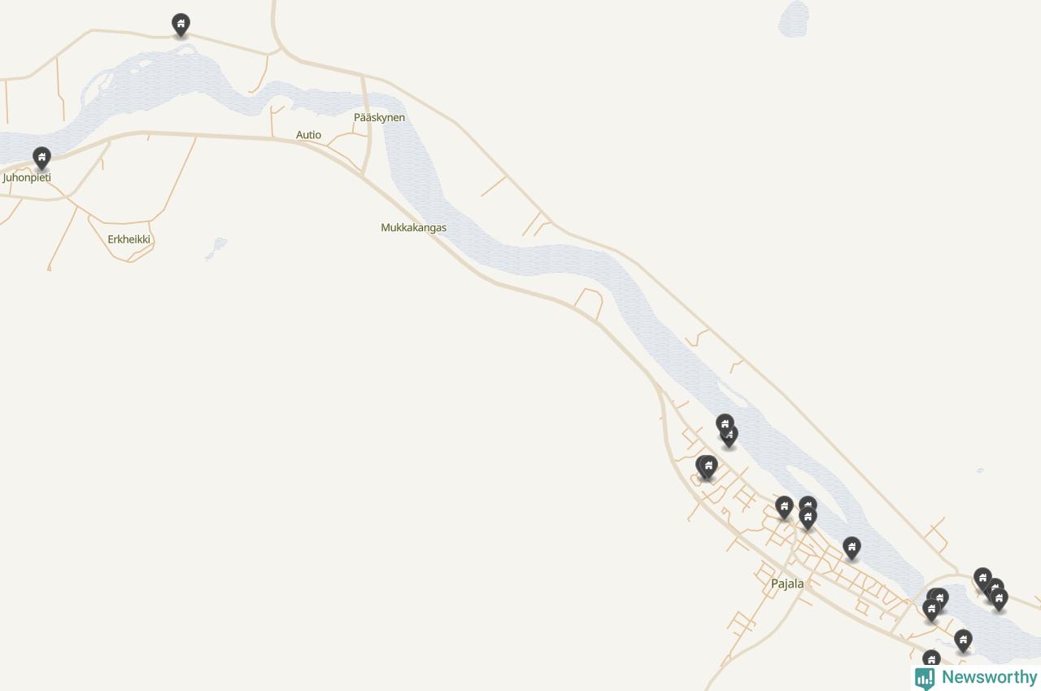Click the lowest marker in the far-east riverside cluster
The image size is (1041, 691).
click(1000, 601)
